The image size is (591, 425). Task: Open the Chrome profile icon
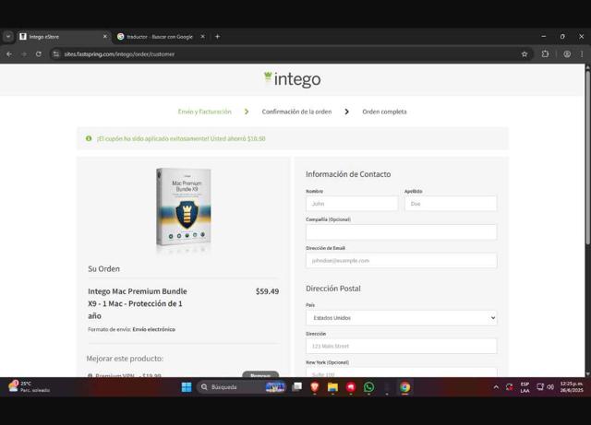[x=567, y=54]
